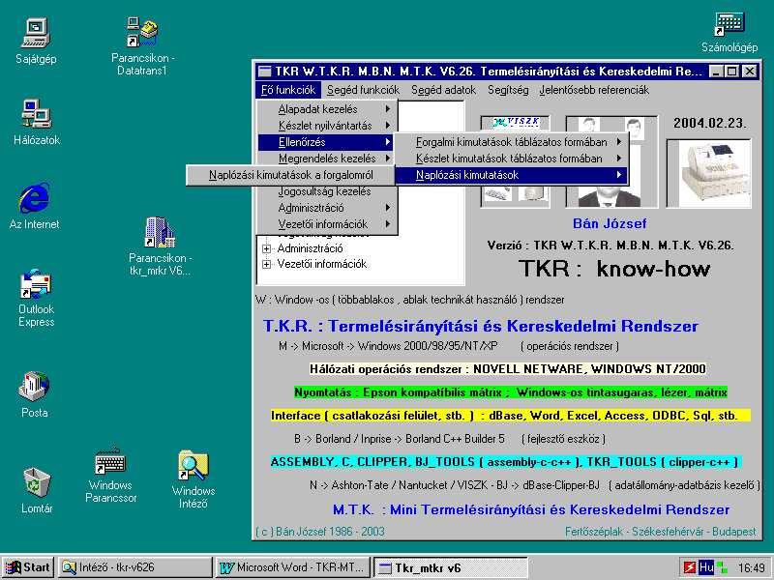Open the Jelentősebb referenciák menu
This screenshot has height=580, width=774.
(594, 90)
